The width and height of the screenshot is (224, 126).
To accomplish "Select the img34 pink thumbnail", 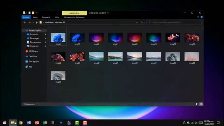I will pyautogui.click(x=192, y=57).
